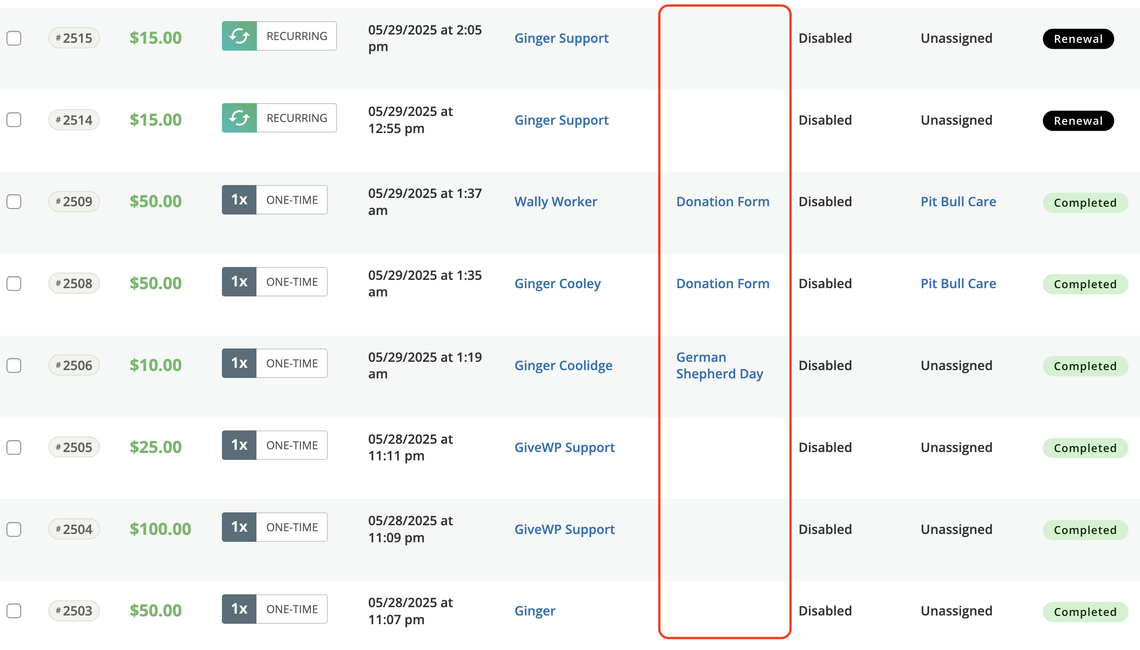Click the RECURRING label on donation #2515
Image resolution: width=1140 pixels, height=650 pixels.
pos(297,36)
